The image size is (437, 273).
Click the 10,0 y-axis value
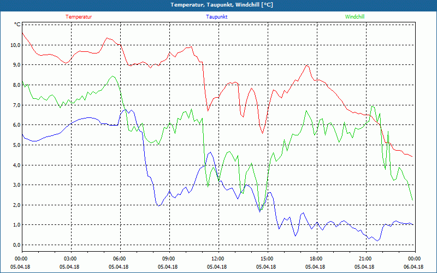(x=15, y=45)
